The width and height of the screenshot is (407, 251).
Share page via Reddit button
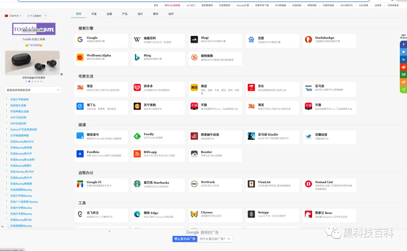tap(403, 67)
